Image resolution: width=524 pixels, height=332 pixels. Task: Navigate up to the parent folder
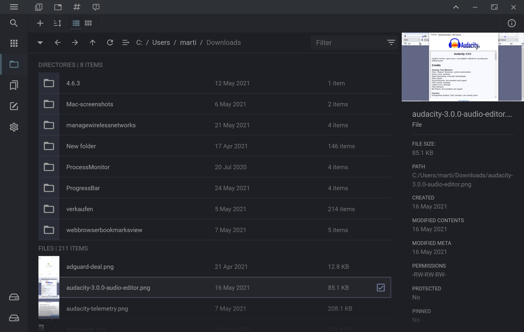(93, 43)
